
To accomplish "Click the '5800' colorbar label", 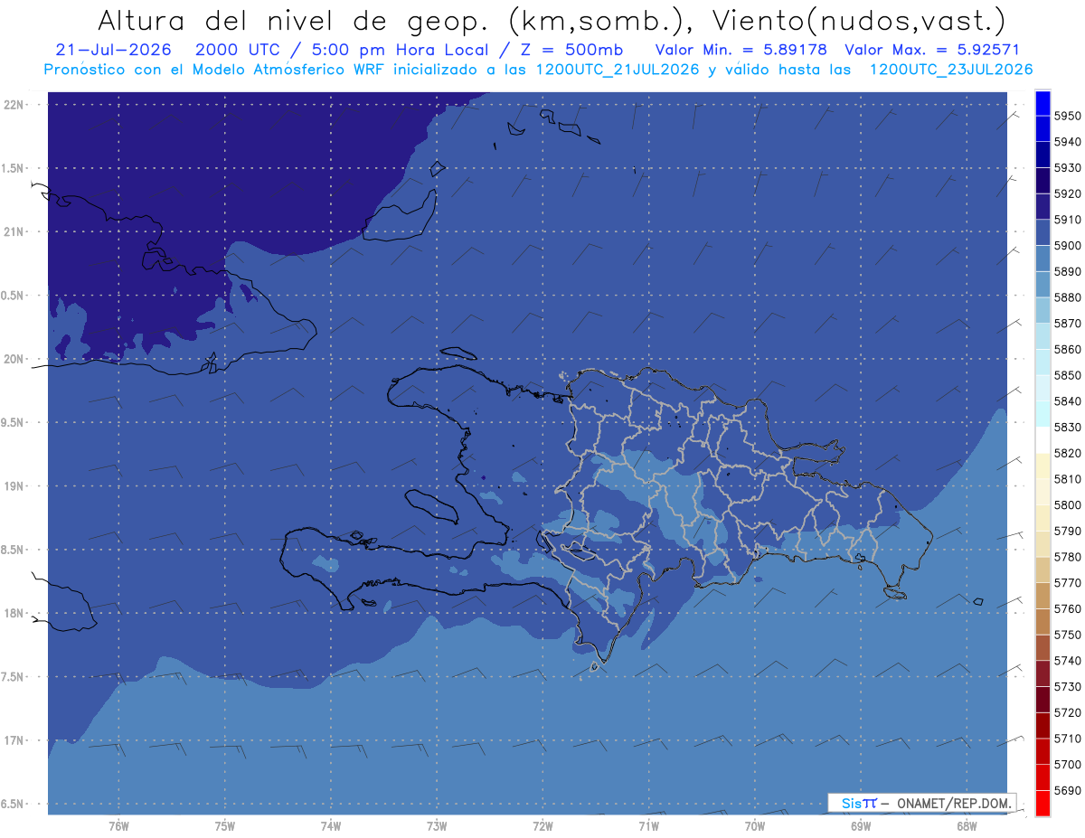I will tap(1068, 504).
